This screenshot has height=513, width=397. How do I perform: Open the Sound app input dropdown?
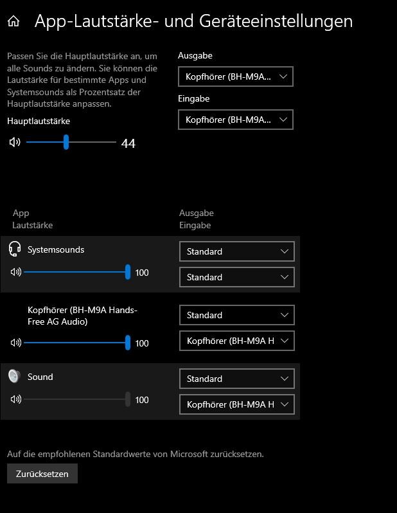[x=236, y=404]
